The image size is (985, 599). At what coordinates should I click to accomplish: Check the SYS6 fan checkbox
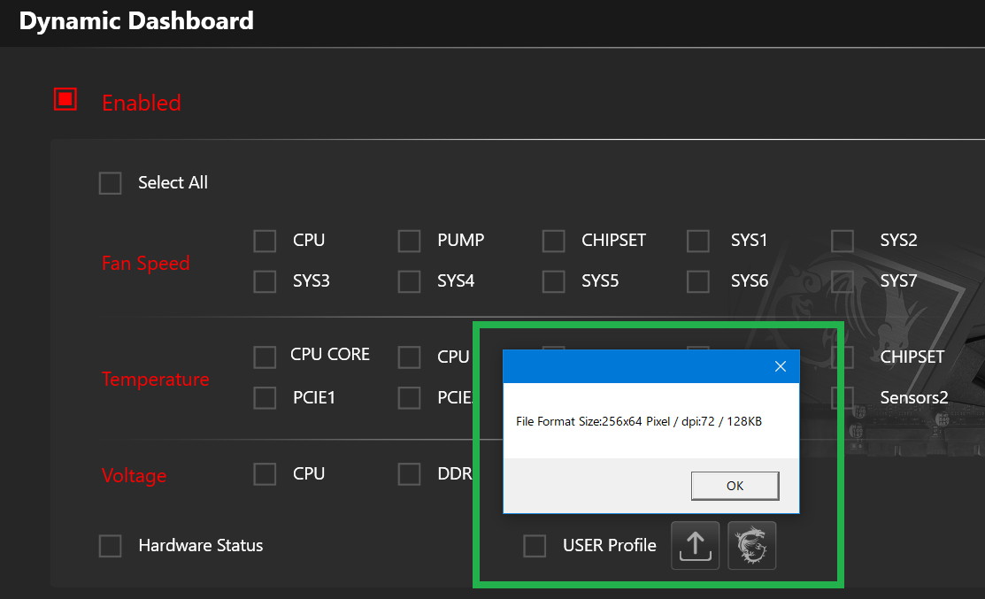pos(698,281)
